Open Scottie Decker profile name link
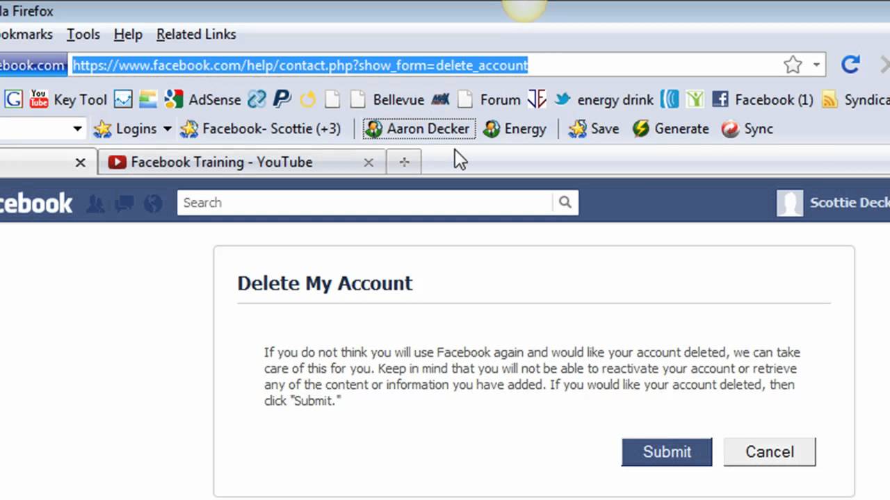 pyautogui.click(x=850, y=203)
